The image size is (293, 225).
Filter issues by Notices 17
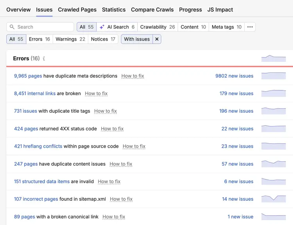[x=103, y=39]
